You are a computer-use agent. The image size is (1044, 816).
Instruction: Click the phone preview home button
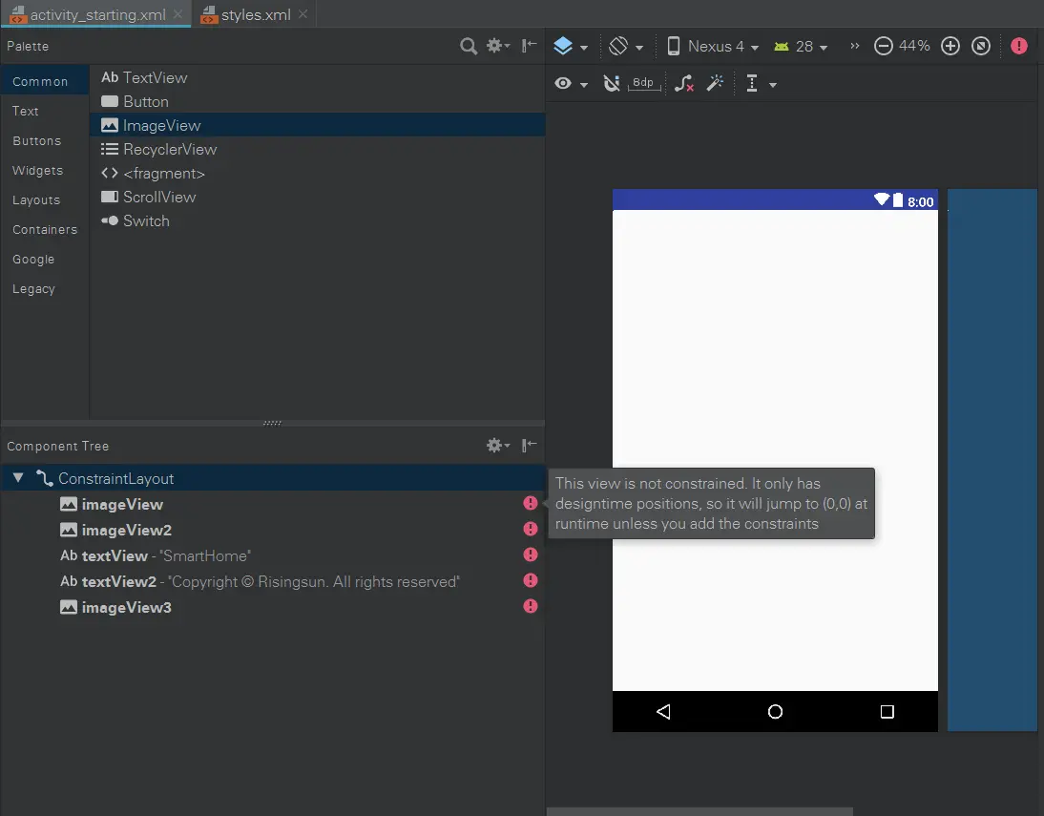coord(775,711)
